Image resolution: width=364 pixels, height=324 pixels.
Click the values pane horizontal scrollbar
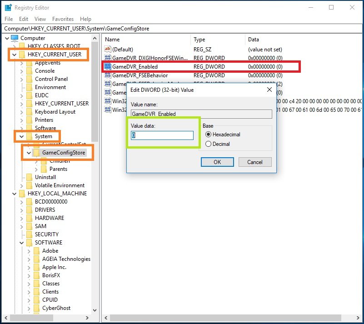[x=226, y=318]
